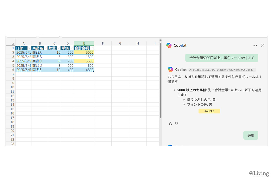Click the yellow AaBbCc format preview swatch
The image size is (273, 182).
(209, 111)
